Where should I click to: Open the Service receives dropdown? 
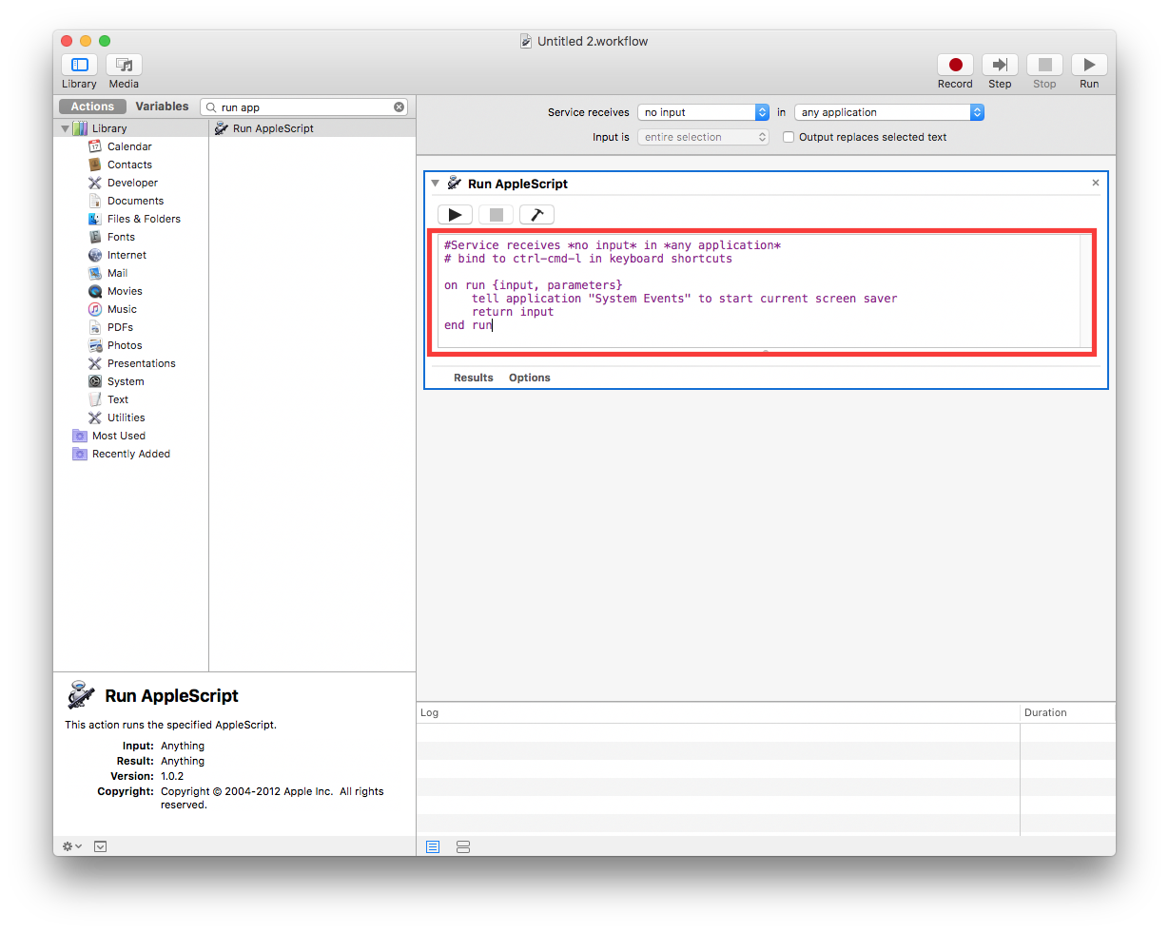(703, 112)
